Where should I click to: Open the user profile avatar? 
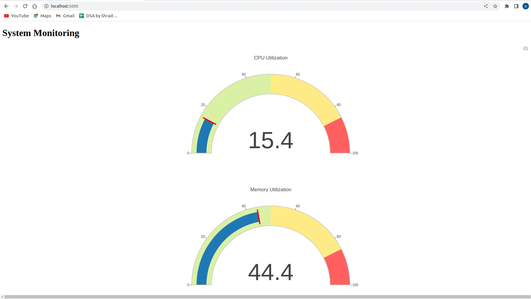(526, 6)
